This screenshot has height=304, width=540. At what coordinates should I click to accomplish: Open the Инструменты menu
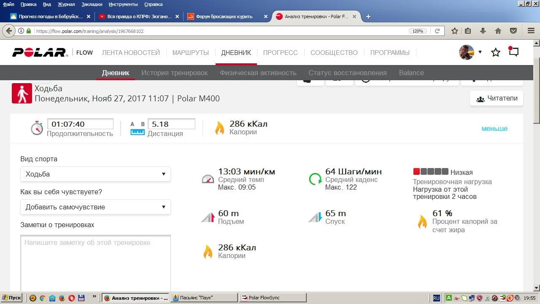tap(123, 4)
